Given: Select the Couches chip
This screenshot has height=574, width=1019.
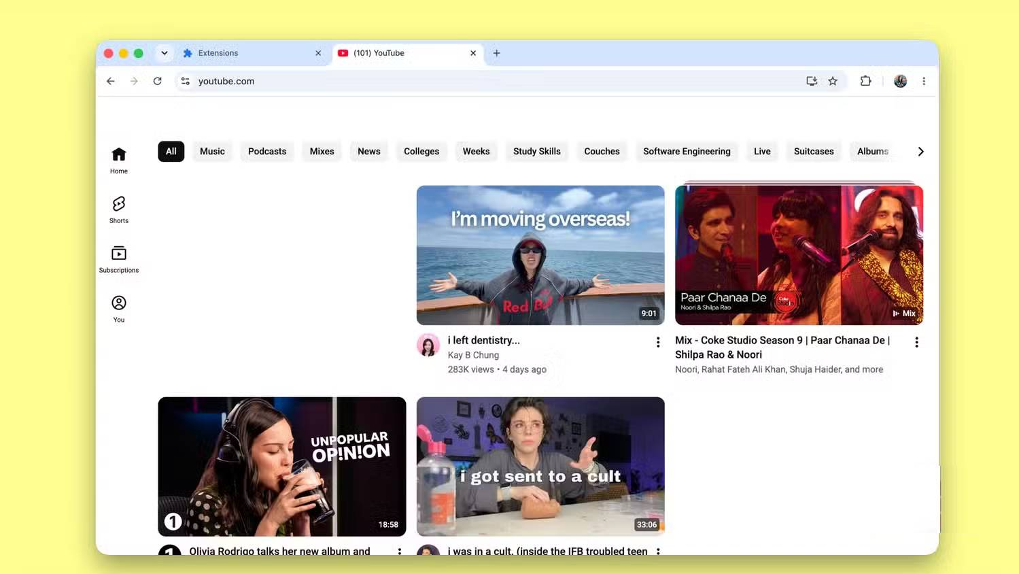Looking at the screenshot, I should [x=602, y=151].
